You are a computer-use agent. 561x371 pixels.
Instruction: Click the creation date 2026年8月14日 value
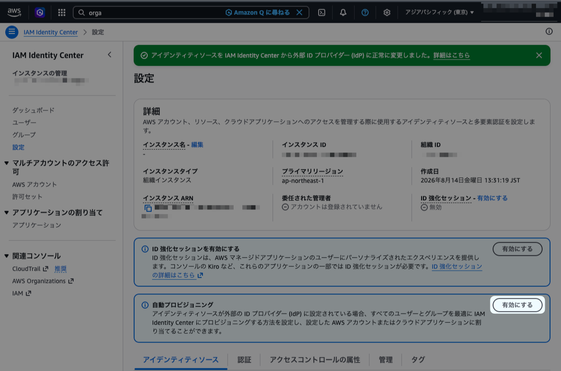tap(470, 180)
